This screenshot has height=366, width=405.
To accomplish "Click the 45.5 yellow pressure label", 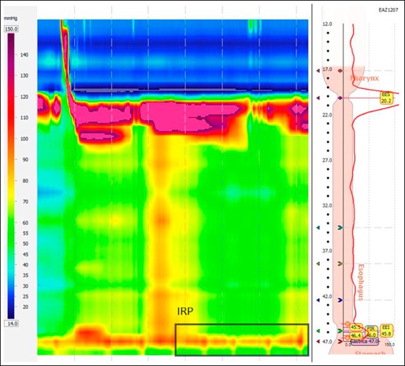I will click(356, 327).
